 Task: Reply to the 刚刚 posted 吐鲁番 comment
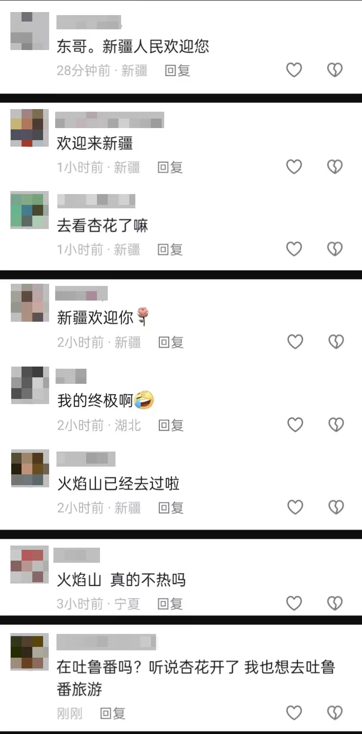pyautogui.click(x=112, y=713)
